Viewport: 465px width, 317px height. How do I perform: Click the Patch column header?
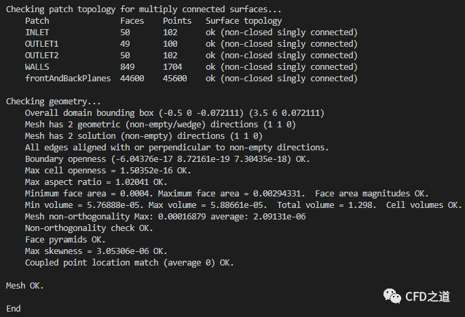click(x=37, y=21)
